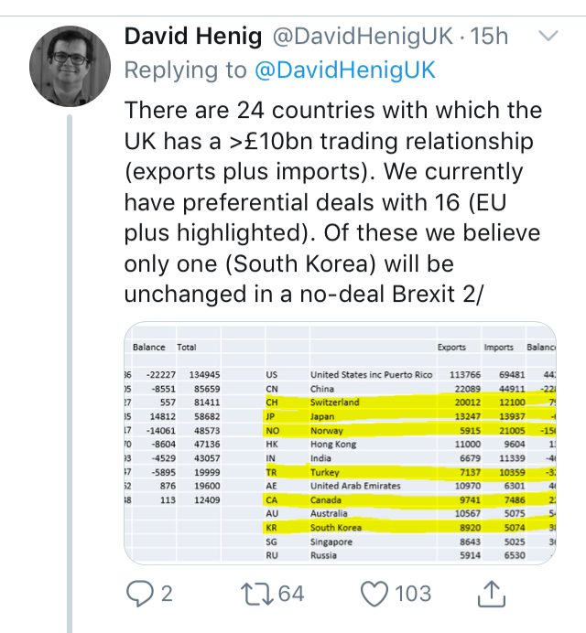Screen dimensions: 586x633
Task: View the 64 retweets count
Action: click(291, 594)
